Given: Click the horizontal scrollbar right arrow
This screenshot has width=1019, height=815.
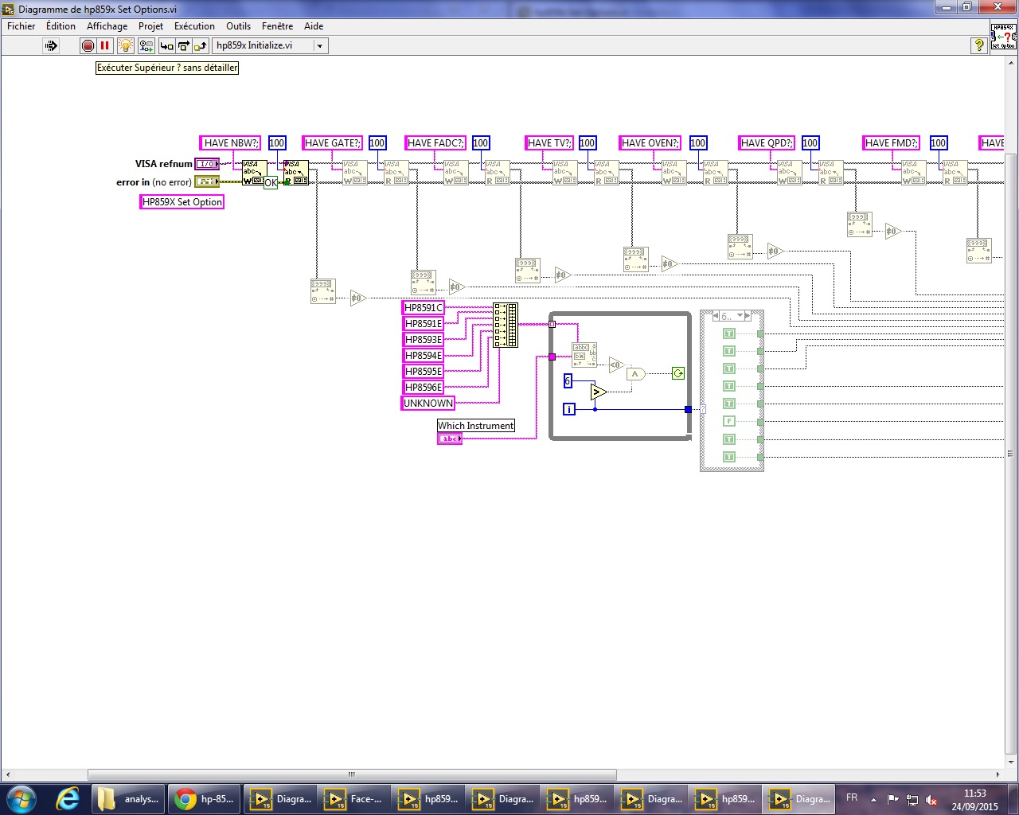Looking at the screenshot, I should (998, 774).
